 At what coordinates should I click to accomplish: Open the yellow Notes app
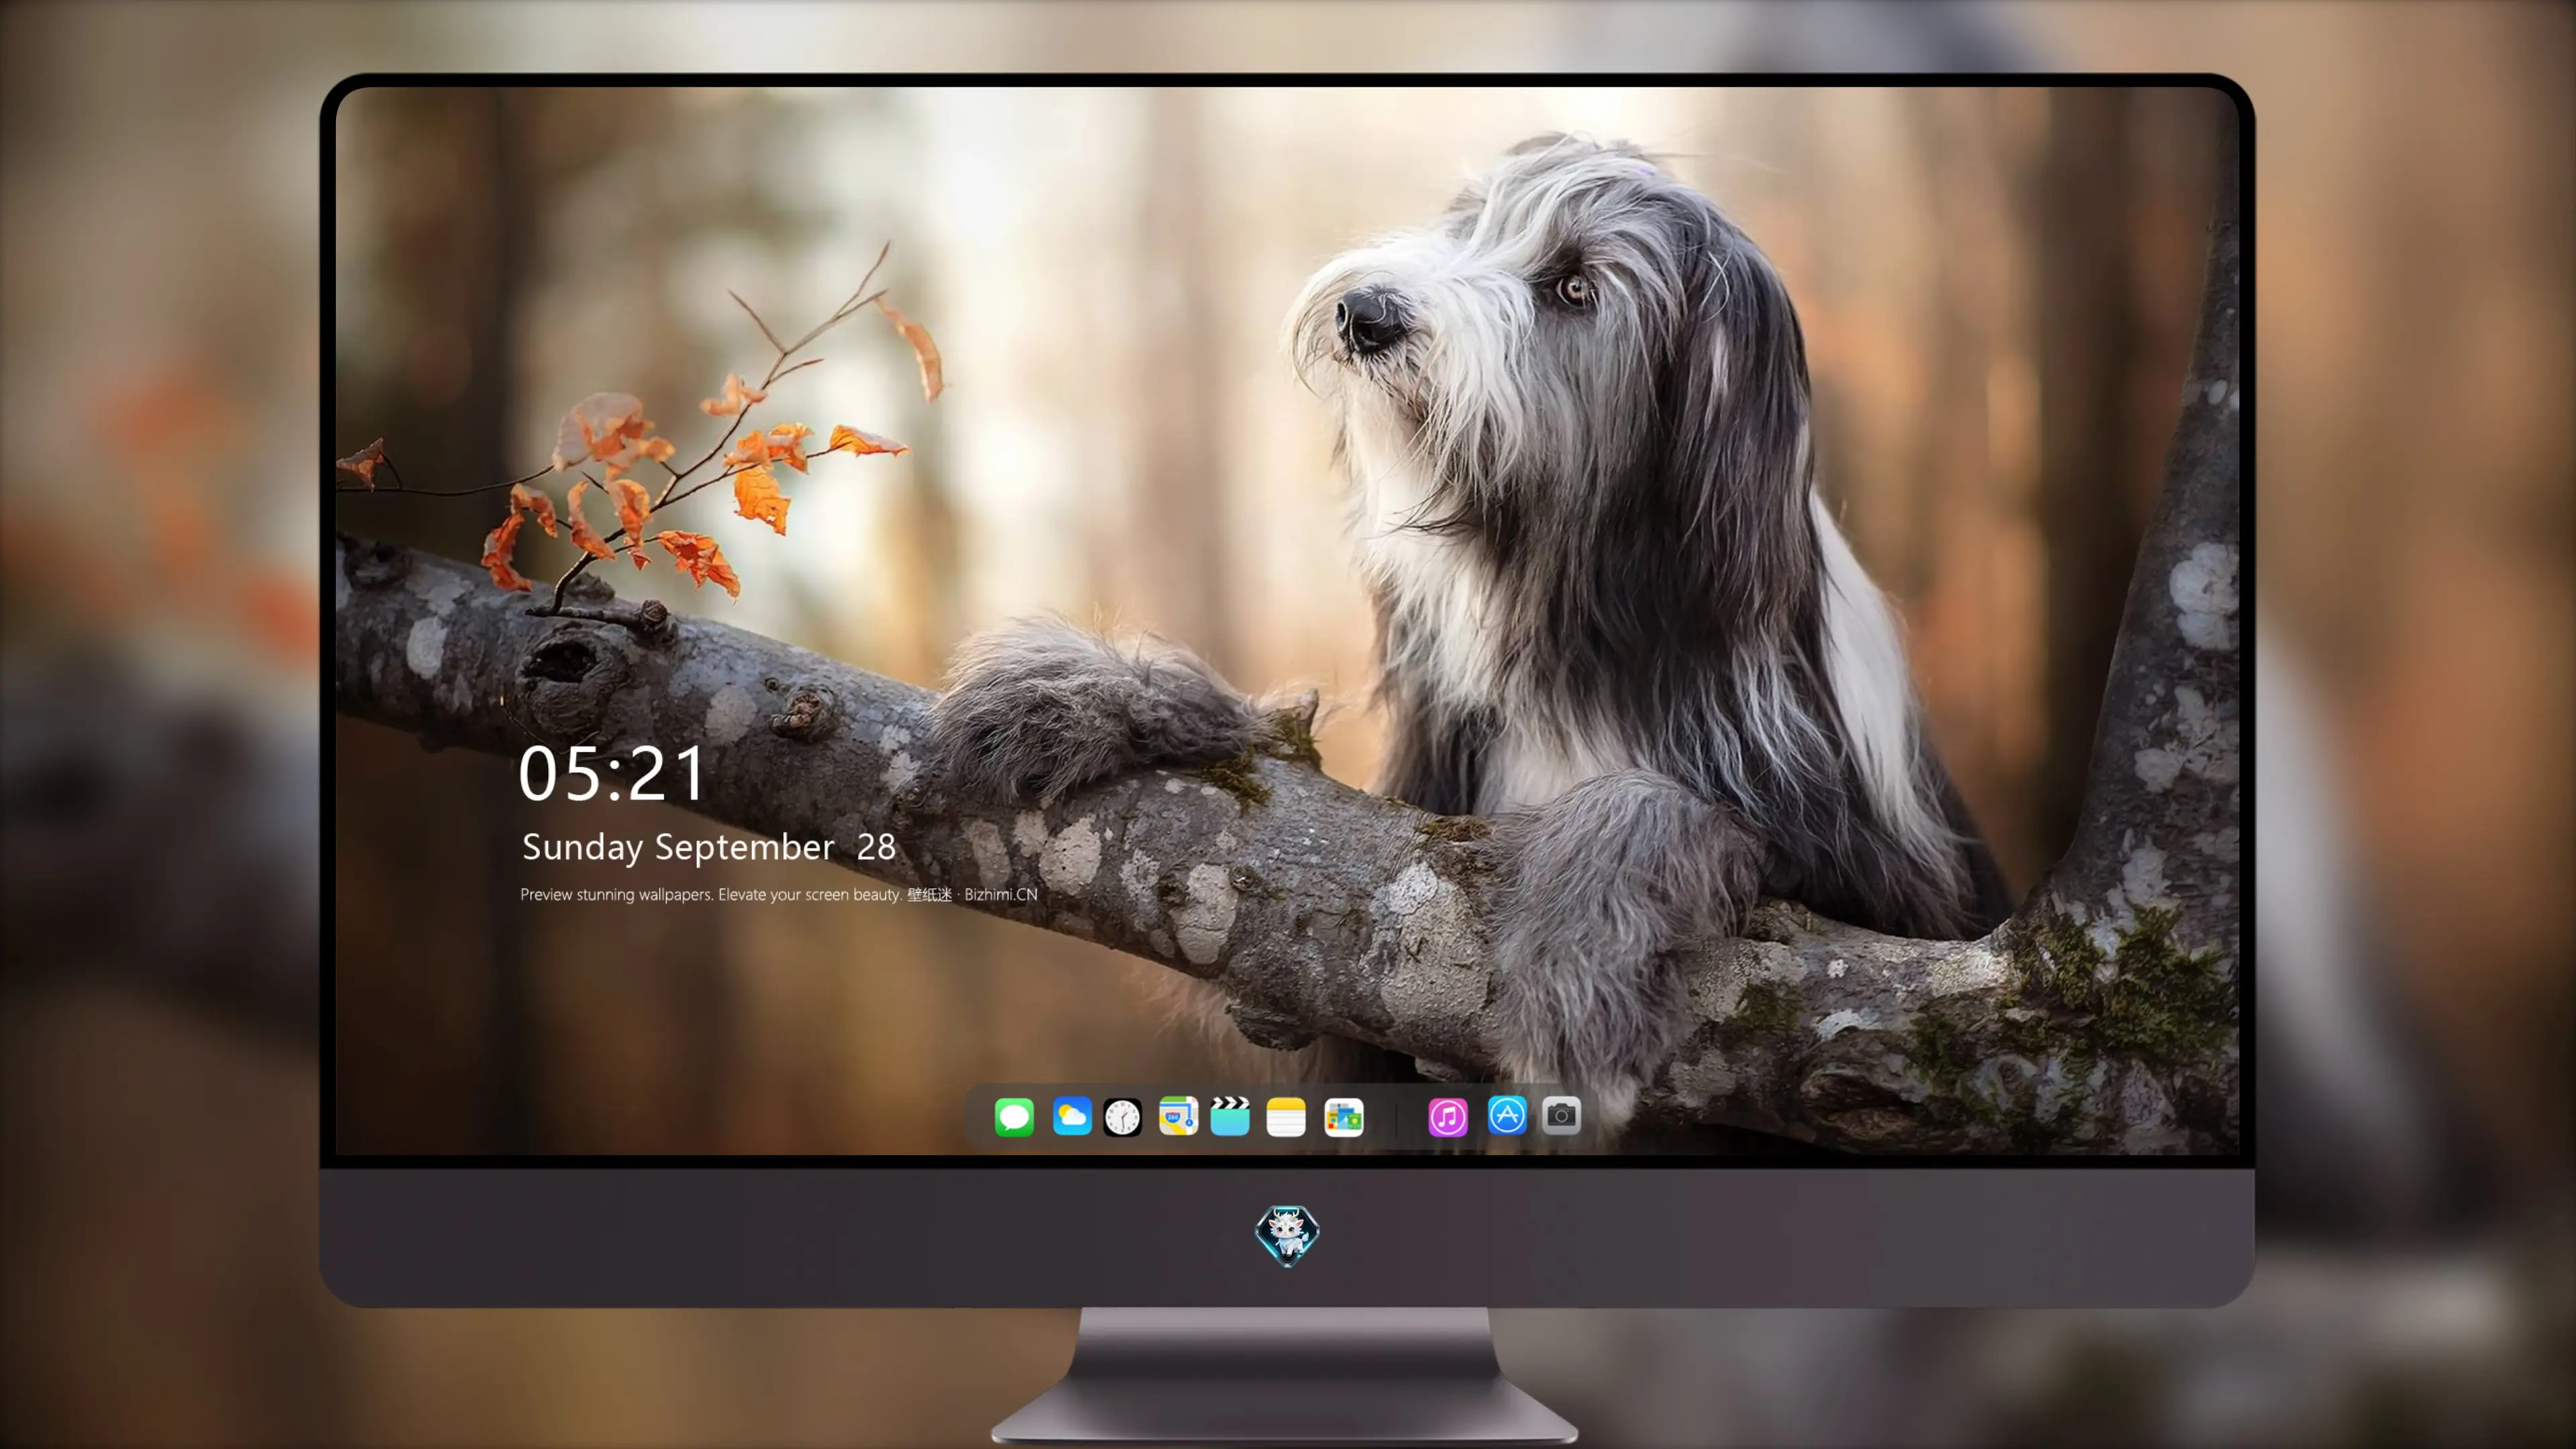pos(1286,1117)
